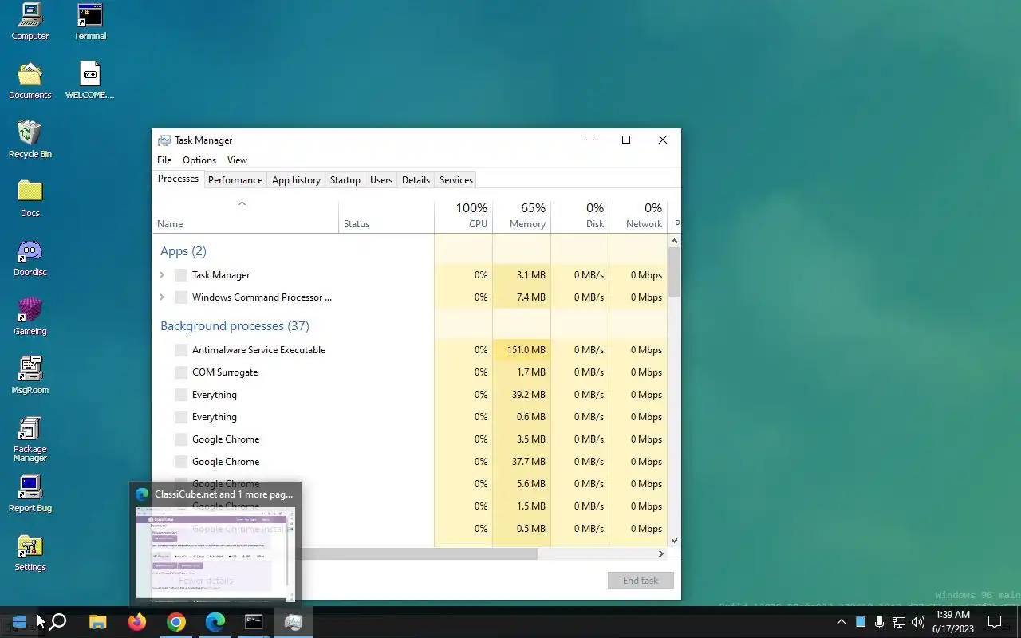This screenshot has height=638, width=1021.
Task: Select the Antimalware Service Executable process
Action: click(x=258, y=350)
